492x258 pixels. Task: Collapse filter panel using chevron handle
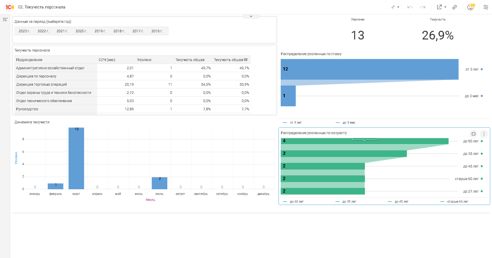(251, 16)
